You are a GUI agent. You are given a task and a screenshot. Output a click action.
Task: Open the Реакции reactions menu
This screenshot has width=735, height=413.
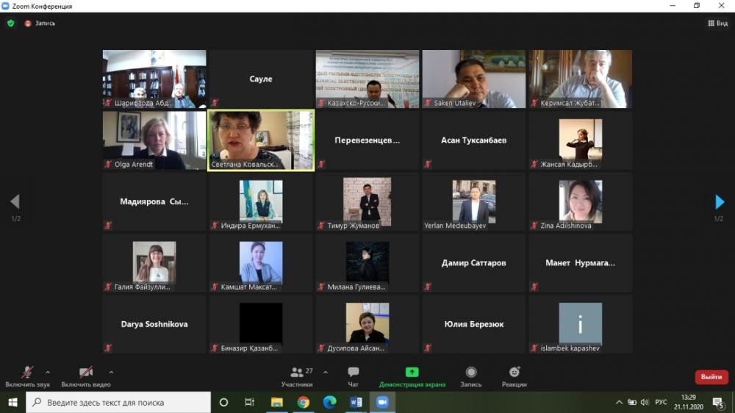pos(514,376)
